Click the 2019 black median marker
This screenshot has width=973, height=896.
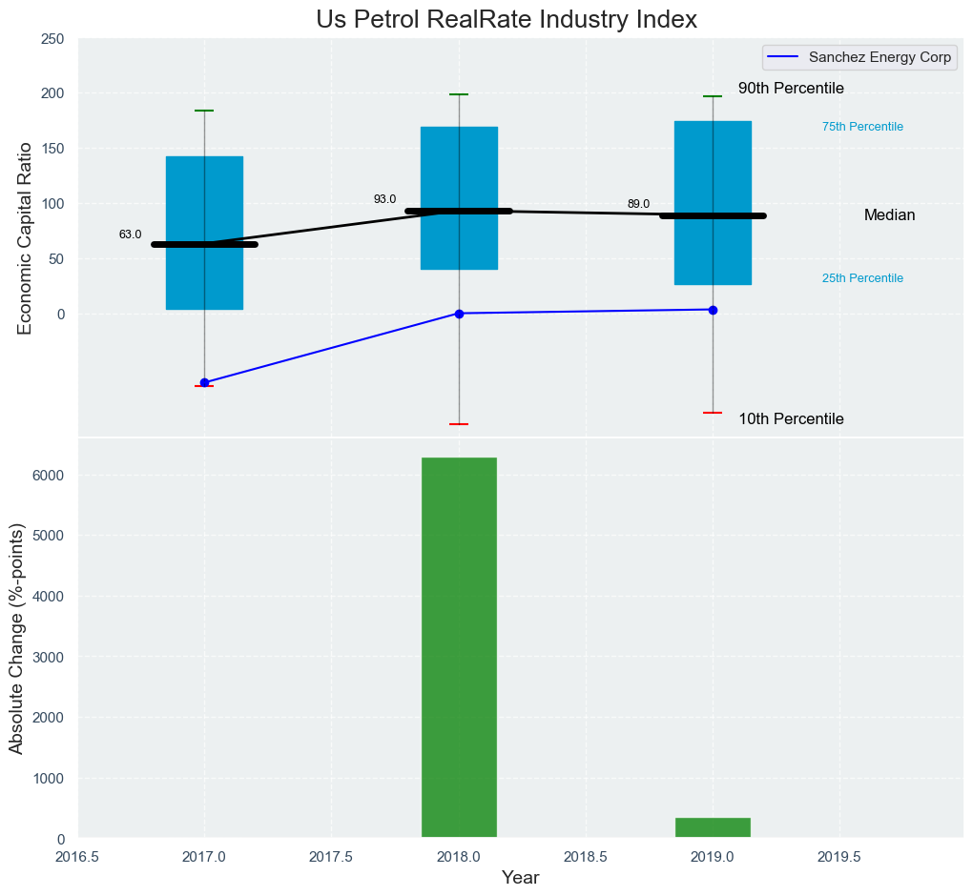[x=713, y=215]
